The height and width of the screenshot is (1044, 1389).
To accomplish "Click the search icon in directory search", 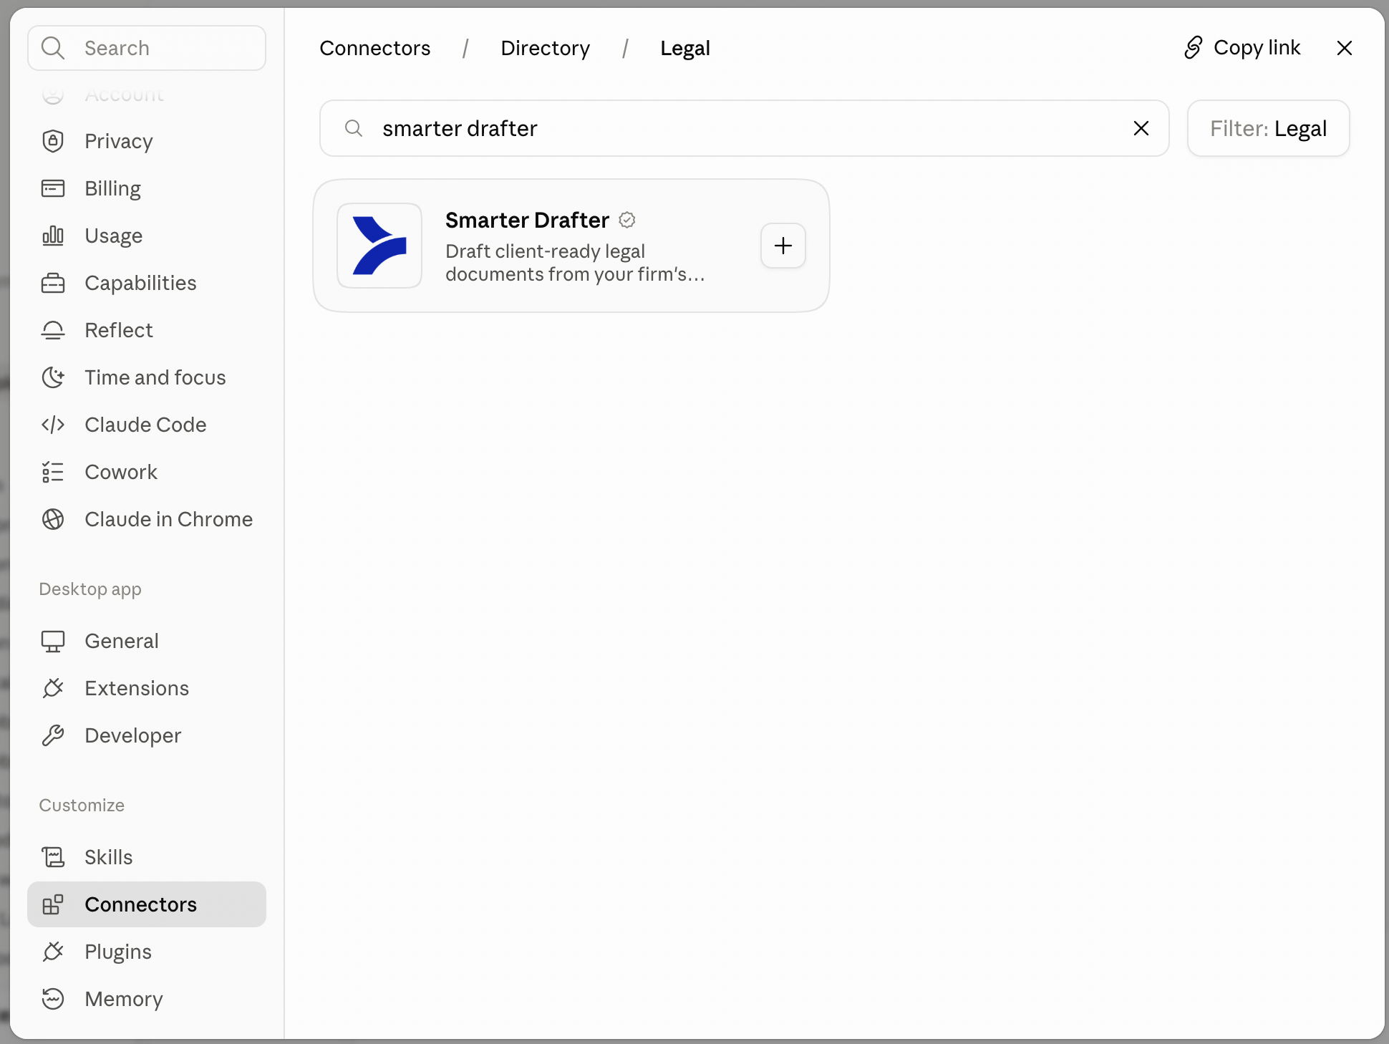I will tap(354, 128).
